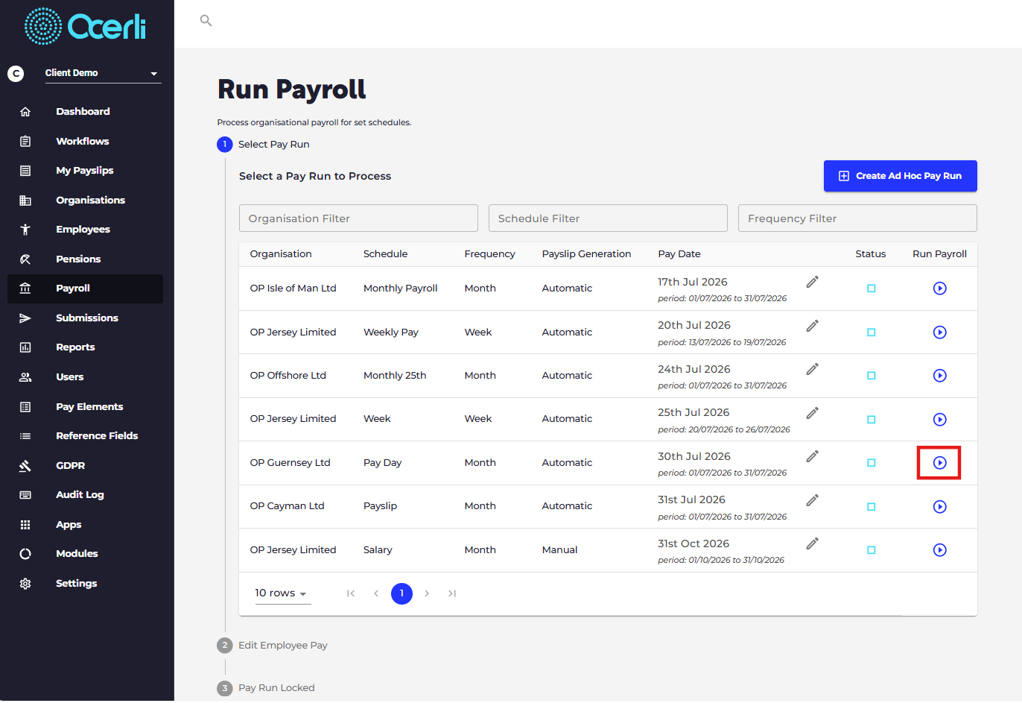
Task: Click the Submissions send icon
Action: coord(25,318)
